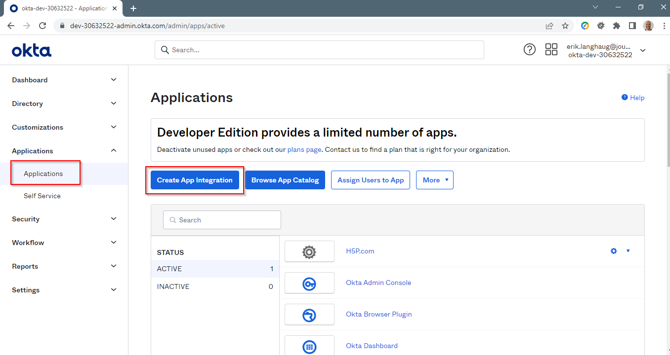The image size is (670, 355).
Task: Click the colorful circular extension icon
Action: [585, 26]
